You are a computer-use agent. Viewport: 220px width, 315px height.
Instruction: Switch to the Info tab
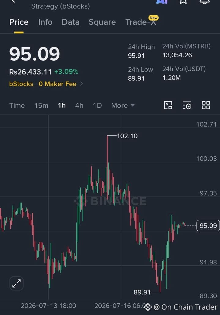click(45, 22)
